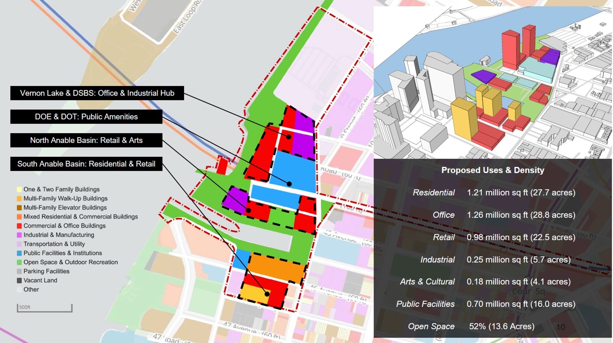
Task: Toggle the Other legend entry
Action: (x=19, y=289)
